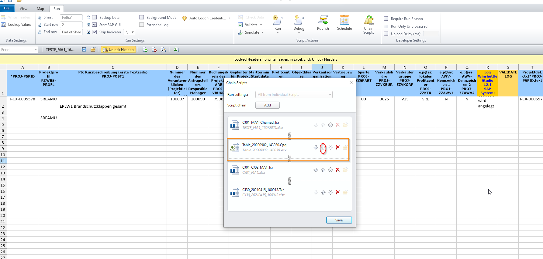Check the Require Run Reason option
The width and height of the screenshot is (543, 259).
pos(386,19)
